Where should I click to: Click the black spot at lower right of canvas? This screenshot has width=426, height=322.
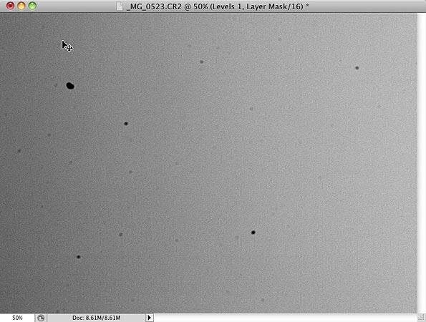253,233
